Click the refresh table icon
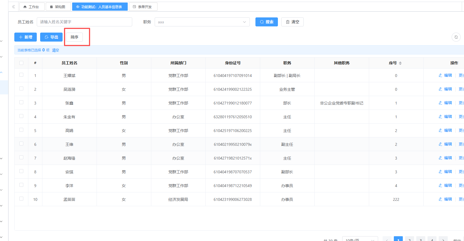 456,37
